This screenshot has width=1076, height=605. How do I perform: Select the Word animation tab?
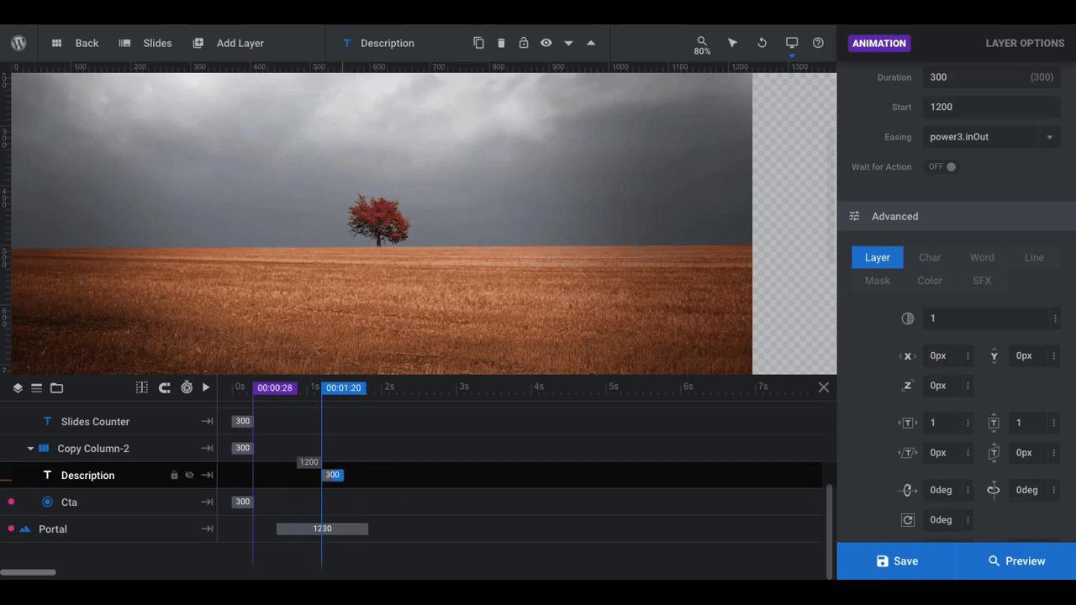coord(982,257)
